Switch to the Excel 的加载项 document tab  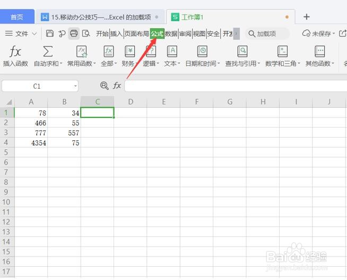tap(100, 17)
